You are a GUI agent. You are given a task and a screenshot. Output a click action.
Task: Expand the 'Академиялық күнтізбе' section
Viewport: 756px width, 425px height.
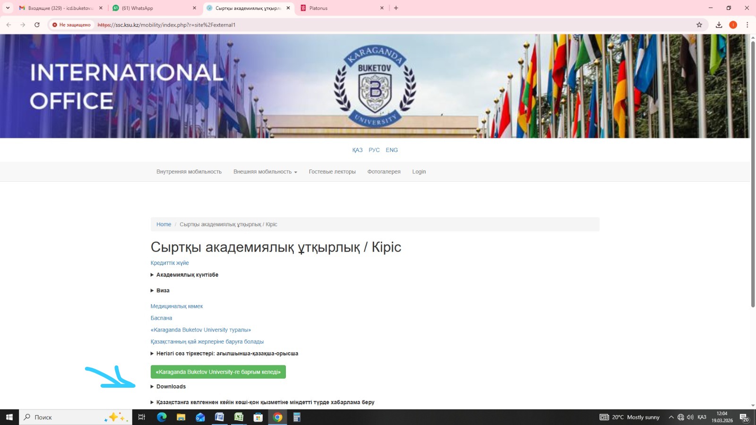[x=187, y=275]
